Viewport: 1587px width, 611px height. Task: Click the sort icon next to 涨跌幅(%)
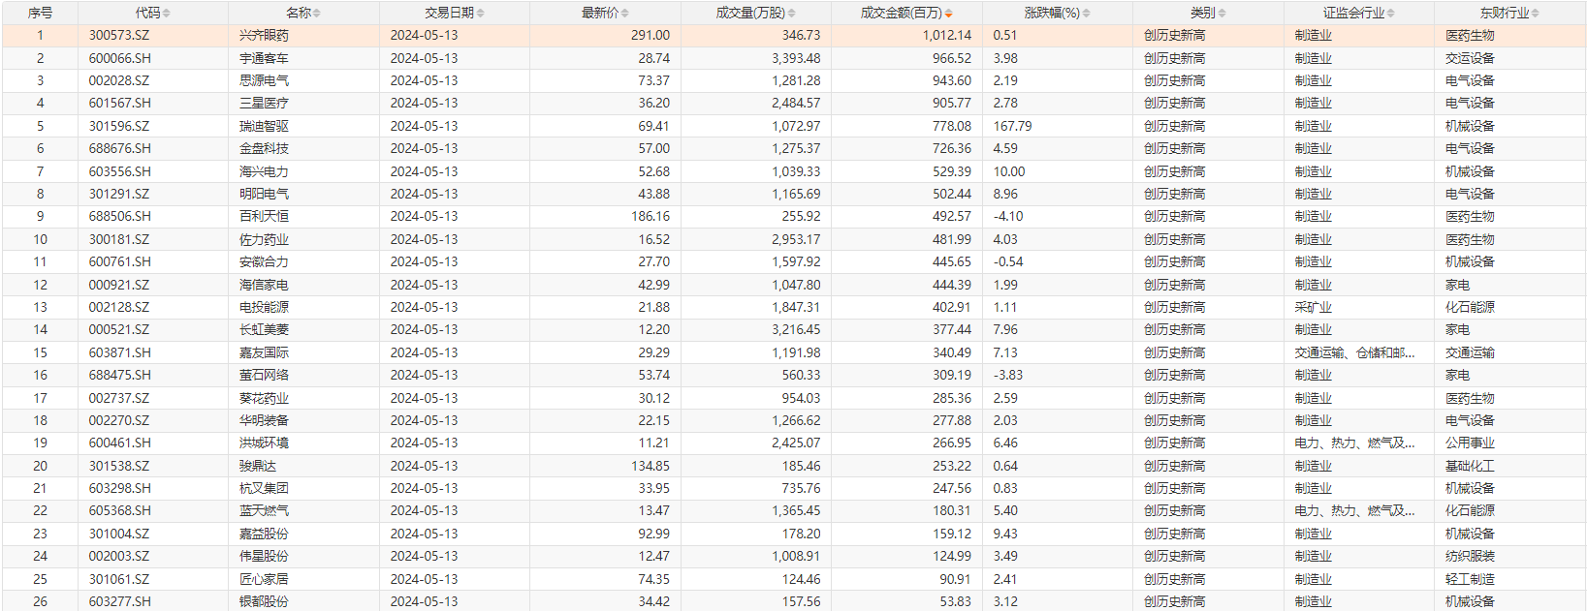[1086, 14]
